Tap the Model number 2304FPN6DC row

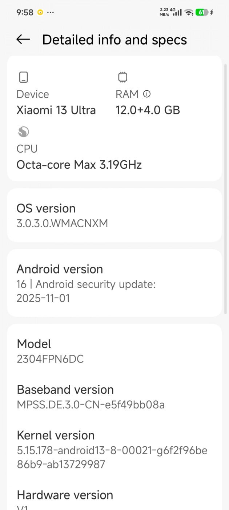[x=114, y=351]
